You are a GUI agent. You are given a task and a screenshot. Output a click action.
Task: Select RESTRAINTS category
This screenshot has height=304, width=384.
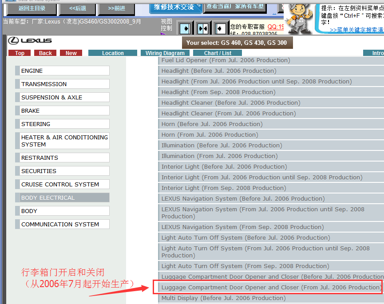[62, 158]
